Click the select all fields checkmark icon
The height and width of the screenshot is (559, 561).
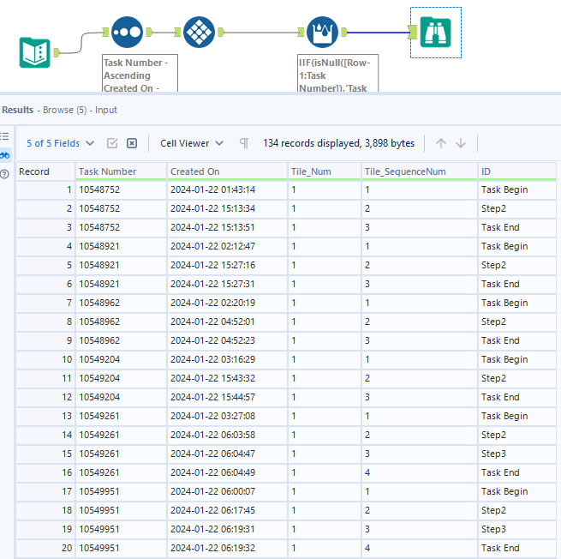coord(112,143)
